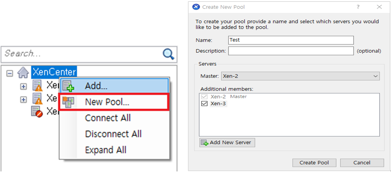Collapse the XenCenter tree root

[10, 73]
